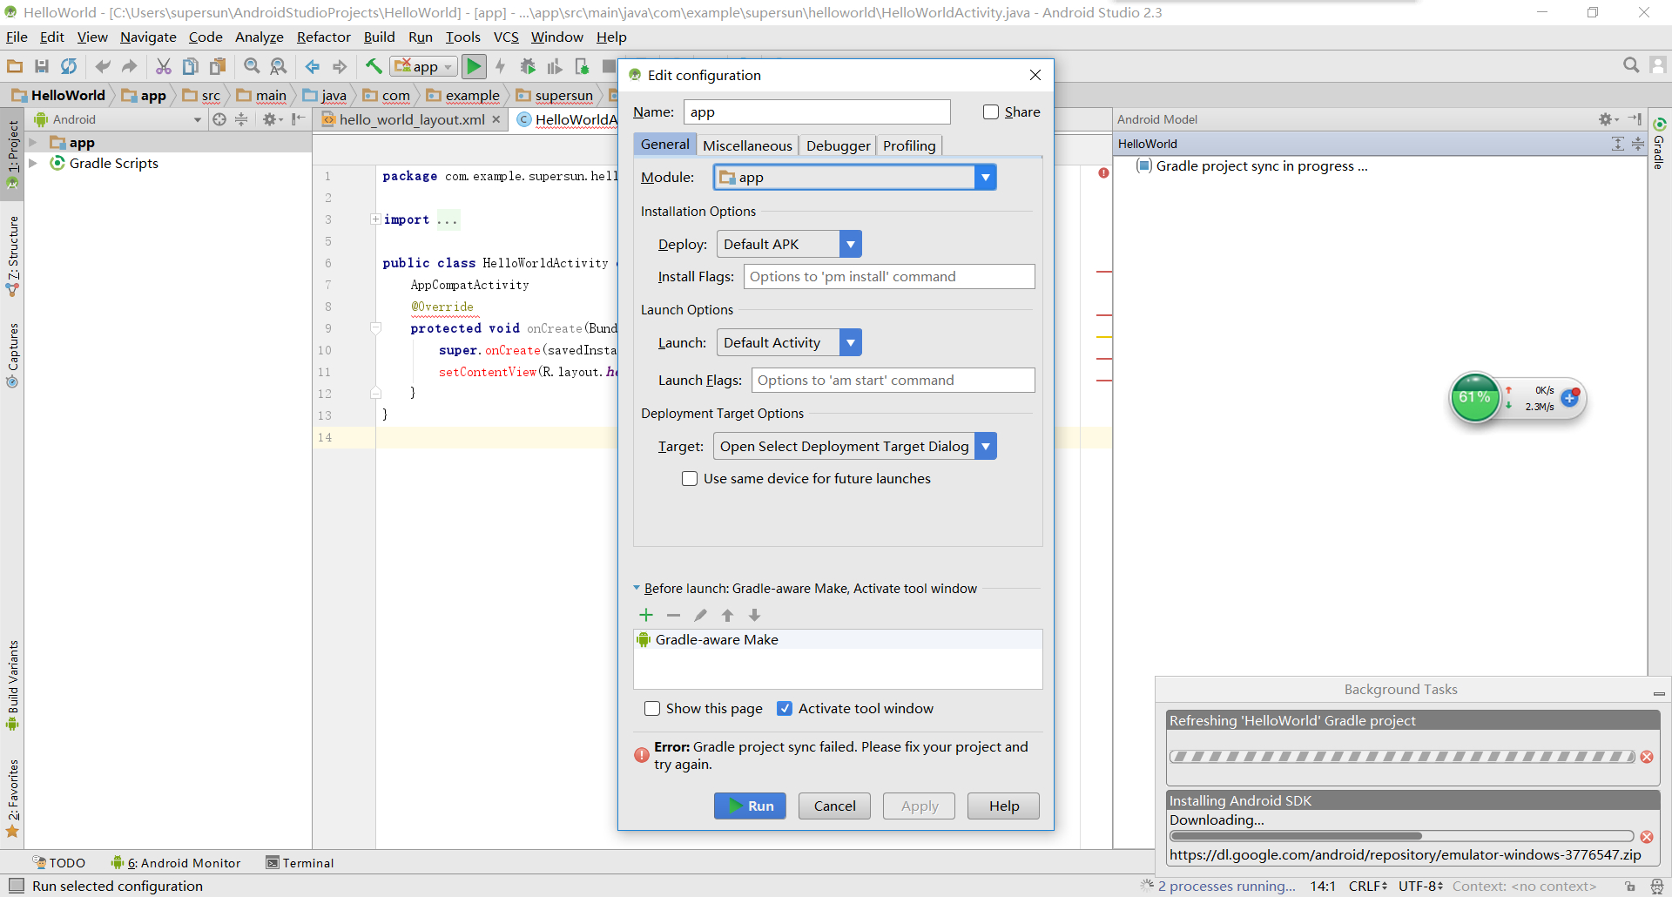Click the Make Project hammer icon
The image size is (1672, 897).
coord(374,66)
